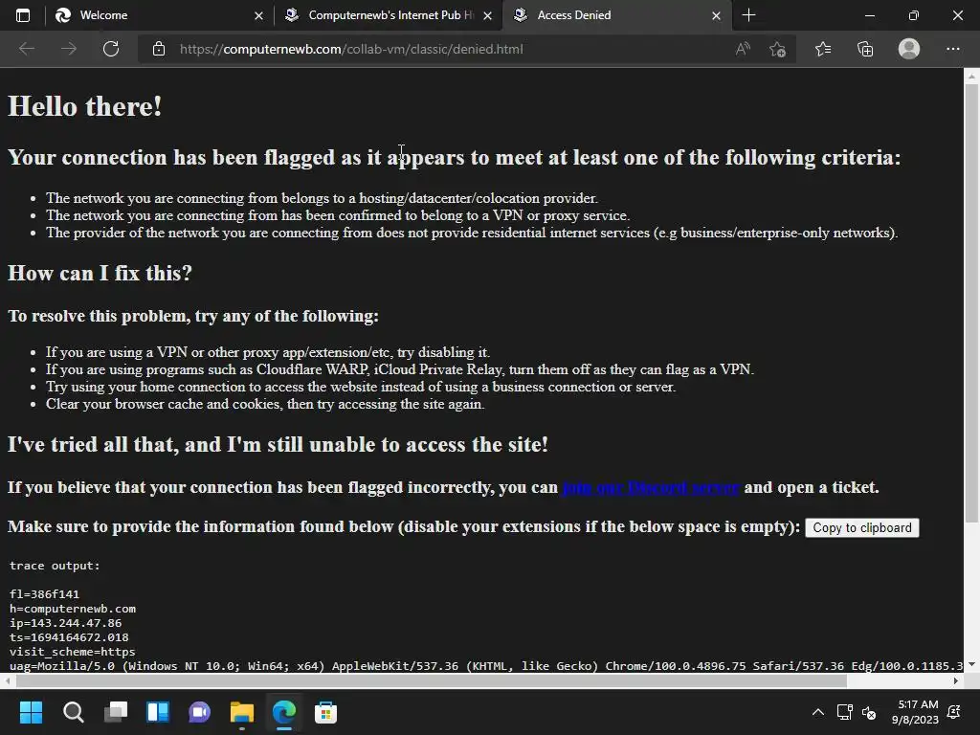Image resolution: width=980 pixels, height=735 pixels.
Task: Follow the join our Discord server link
Action: coord(651,487)
